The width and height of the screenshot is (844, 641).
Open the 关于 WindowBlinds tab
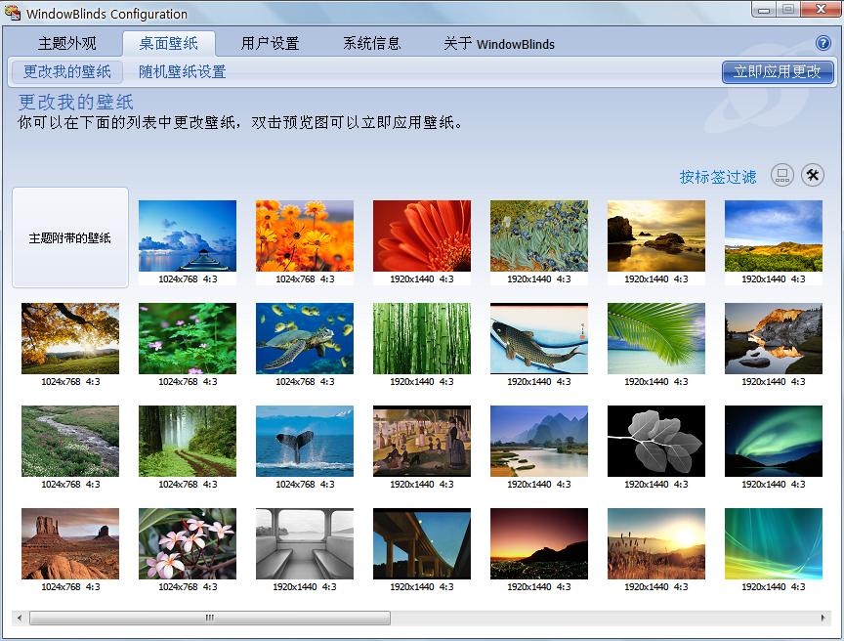(x=499, y=44)
